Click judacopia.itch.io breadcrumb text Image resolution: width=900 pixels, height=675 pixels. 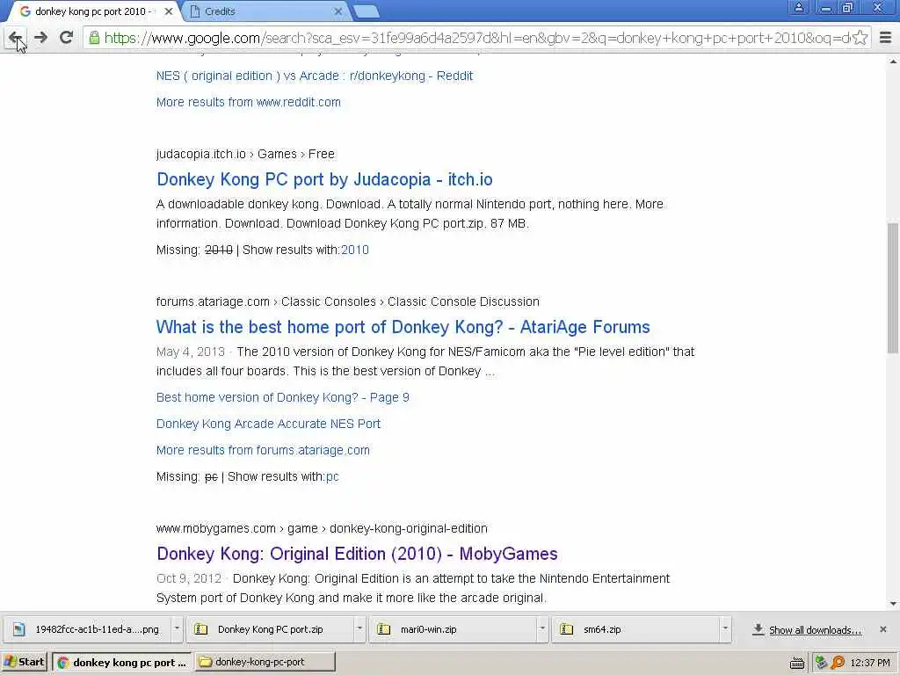click(201, 154)
